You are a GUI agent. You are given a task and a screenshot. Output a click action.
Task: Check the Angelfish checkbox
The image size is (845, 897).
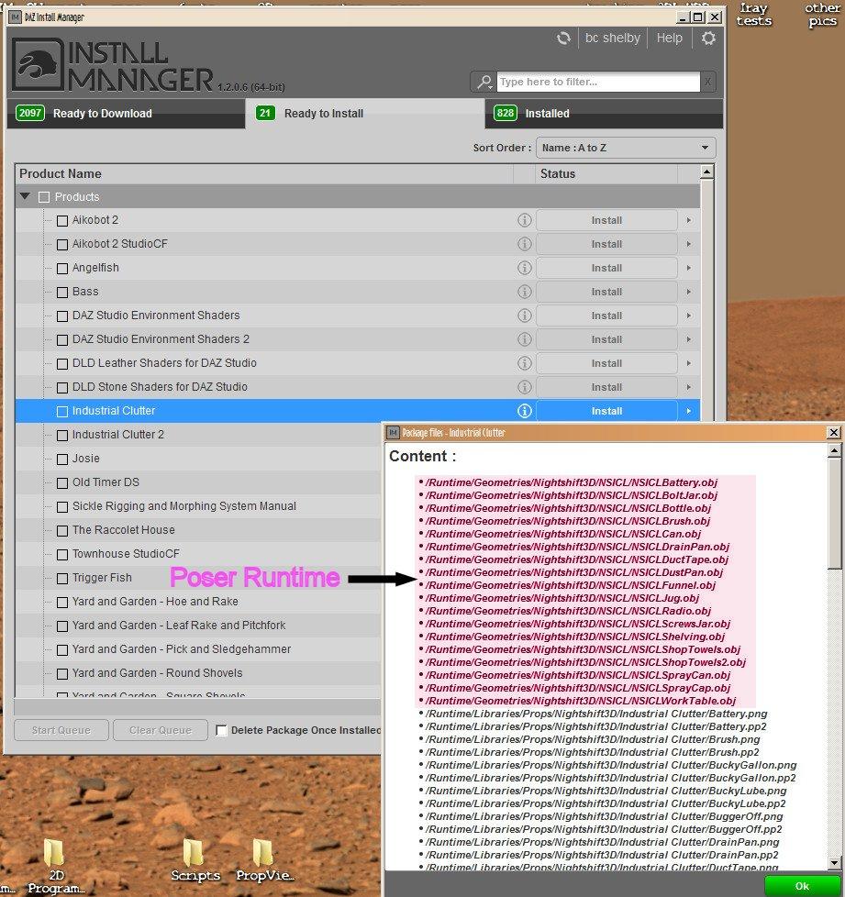[x=62, y=269]
